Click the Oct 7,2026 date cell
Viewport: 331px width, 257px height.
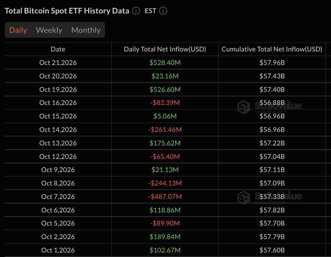tap(58, 197)
